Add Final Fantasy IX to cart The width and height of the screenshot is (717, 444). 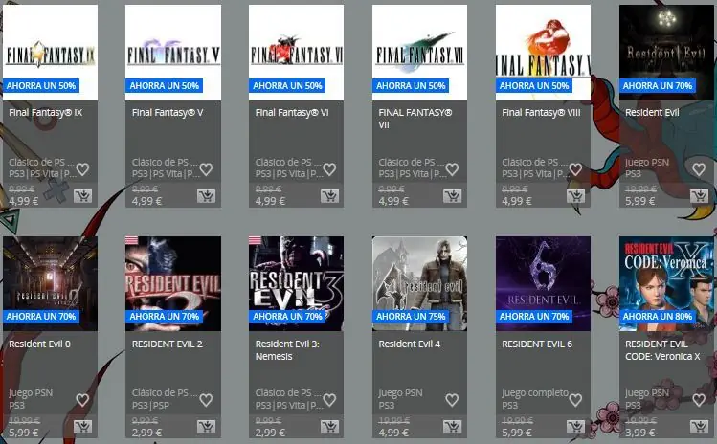tap(82, 196)
